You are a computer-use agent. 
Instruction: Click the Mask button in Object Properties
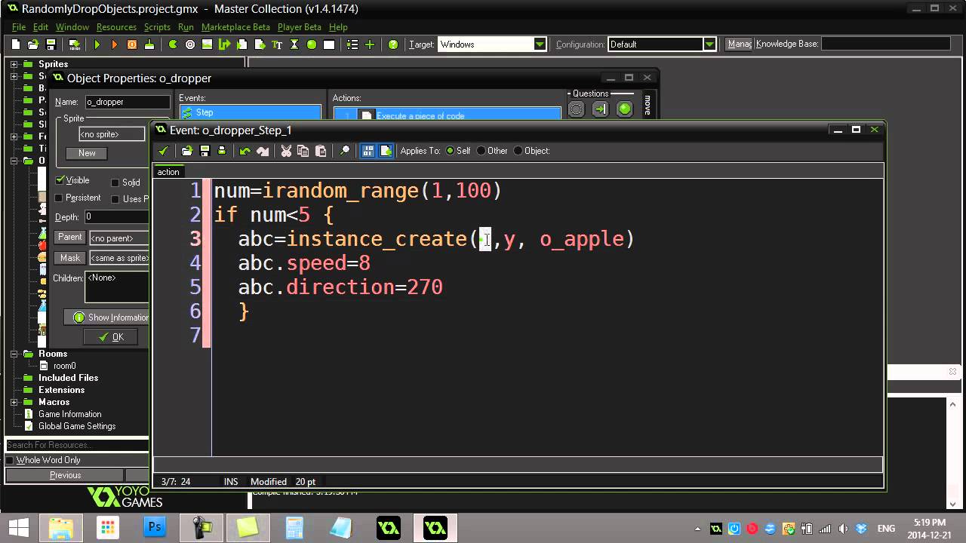tap(70, 258)
